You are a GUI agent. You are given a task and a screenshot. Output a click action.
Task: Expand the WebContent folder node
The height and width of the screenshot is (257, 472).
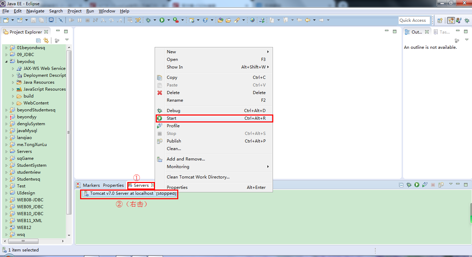point(13,103)
